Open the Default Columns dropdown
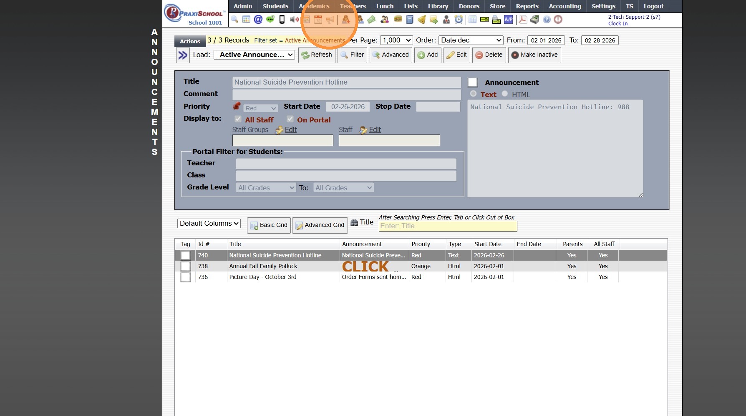This screenshot has height=416, width=746. click(209, 224)
